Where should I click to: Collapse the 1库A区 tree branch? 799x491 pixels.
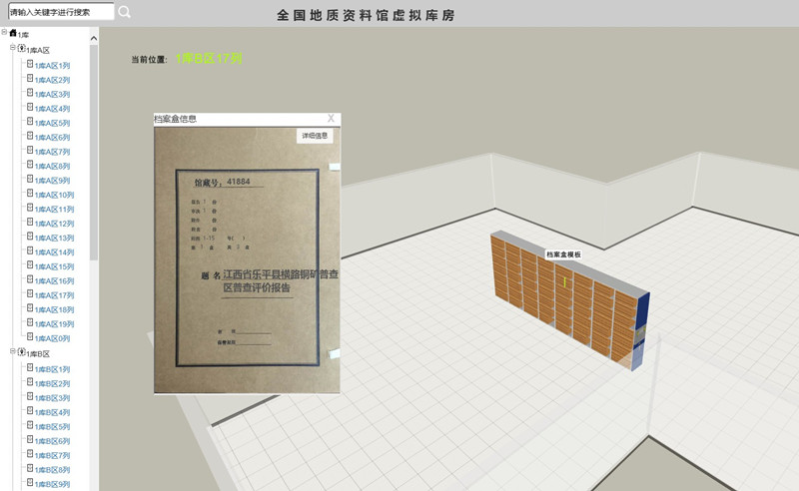[x=13, y=48]
